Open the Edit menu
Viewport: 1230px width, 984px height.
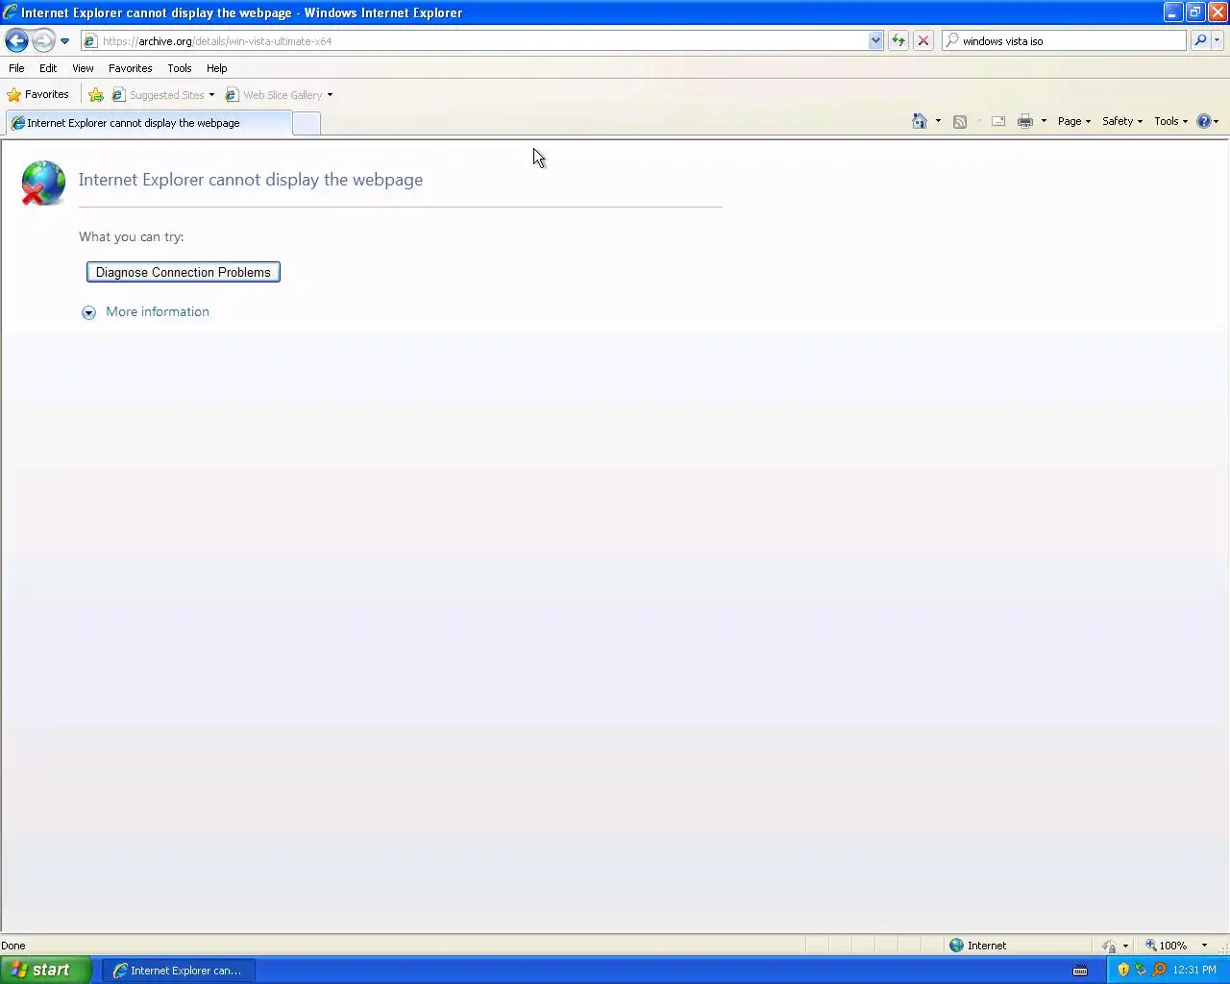(x=48, y=68)
